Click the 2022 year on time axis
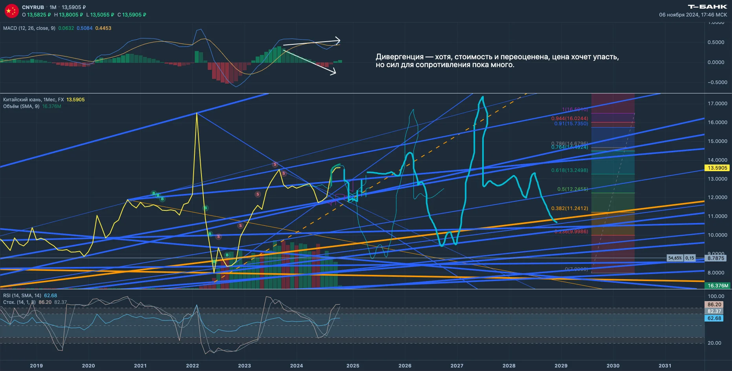This screenshot has height=371, width=732. tap(192, 366)
